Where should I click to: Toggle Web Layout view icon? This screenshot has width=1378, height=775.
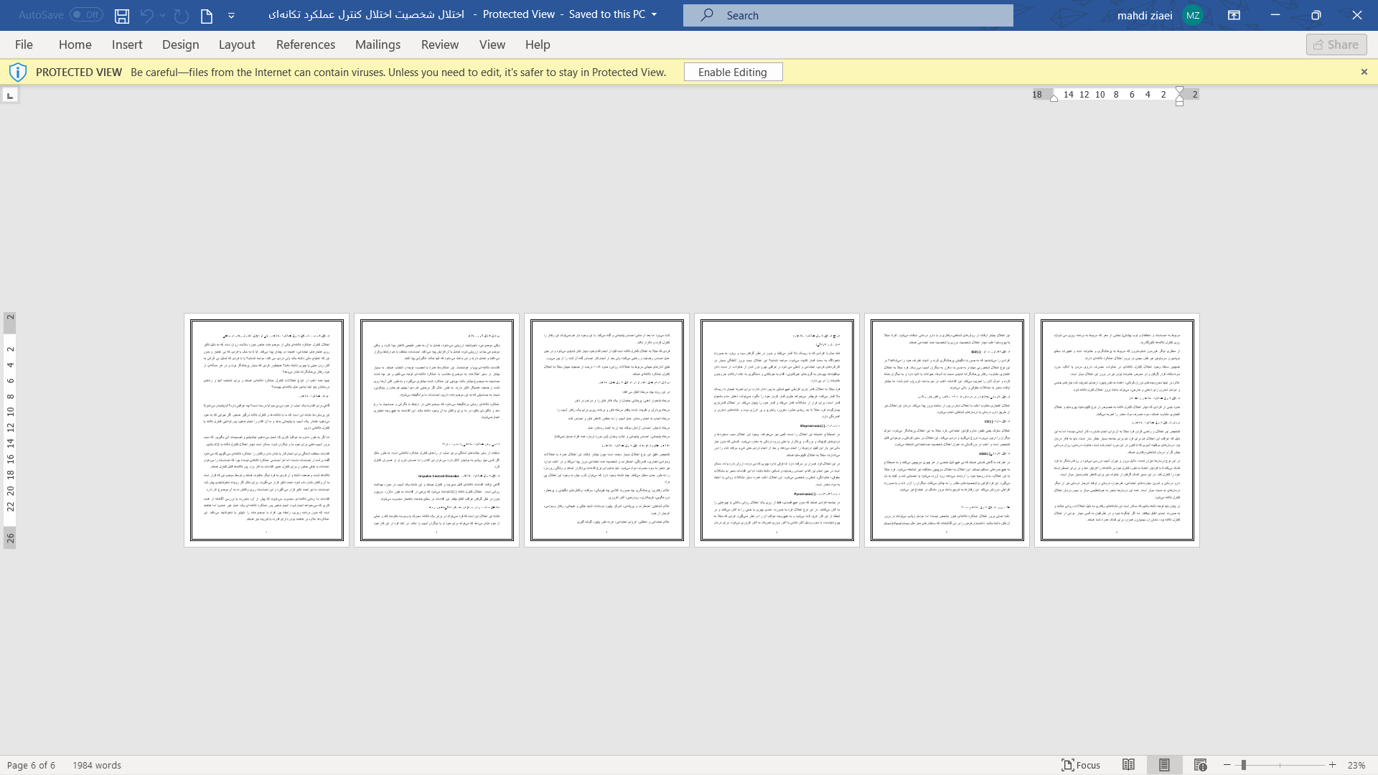[x=1200, y=764]
